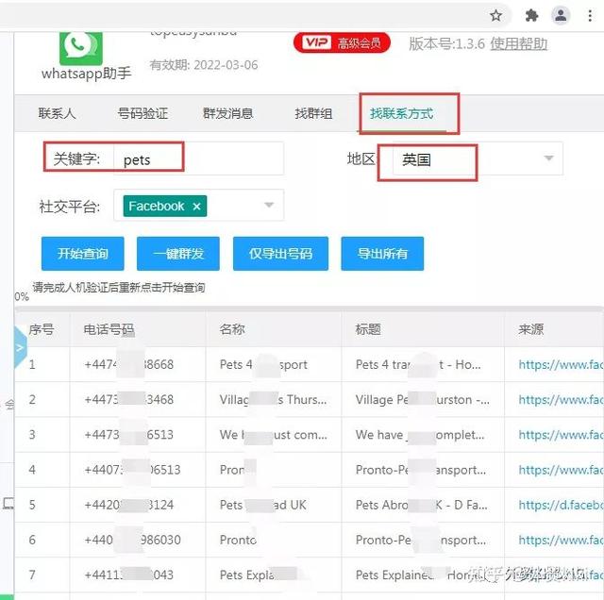Image resolution: width=604 pixels, height=600 pixels.
Task: Open the 使用帮助 help link
Action: (518, 43)
